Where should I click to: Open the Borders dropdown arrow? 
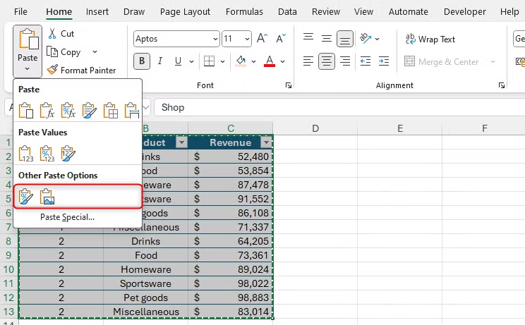tap(222, 61)
